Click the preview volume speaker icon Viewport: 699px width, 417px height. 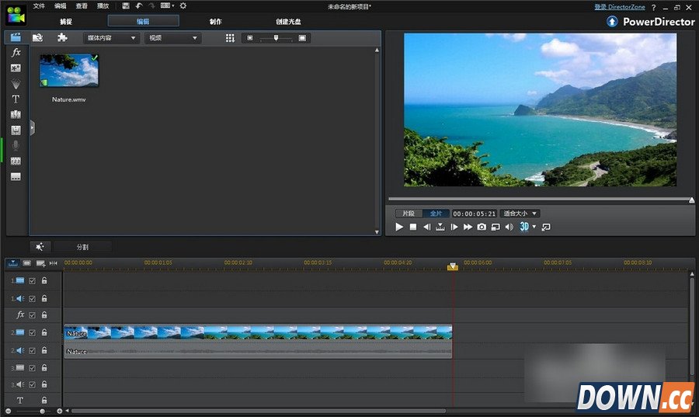pos(509,227)
